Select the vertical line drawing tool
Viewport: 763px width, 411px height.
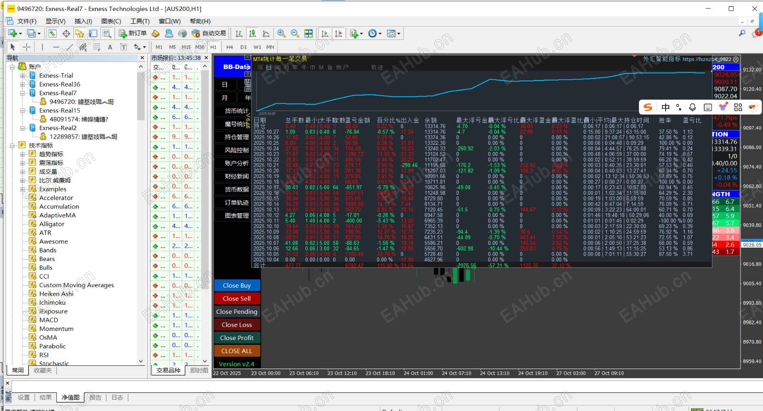[x=42, y=47]
